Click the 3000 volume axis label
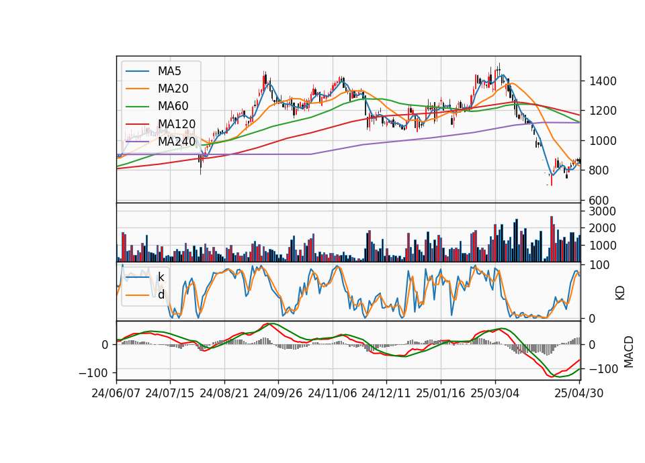Viewport: 645px width, 463px height. click(602, 211)
